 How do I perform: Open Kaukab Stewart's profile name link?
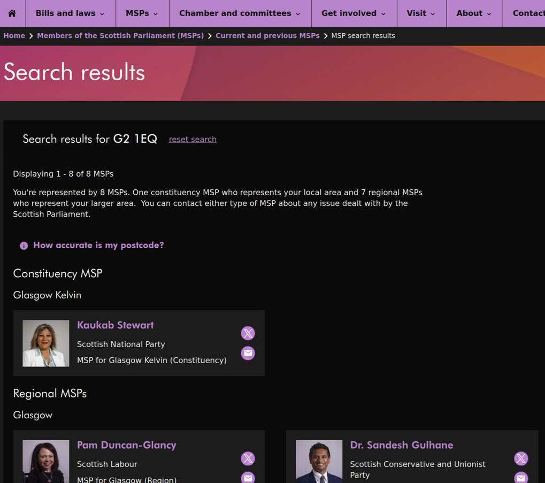point(115,325)
